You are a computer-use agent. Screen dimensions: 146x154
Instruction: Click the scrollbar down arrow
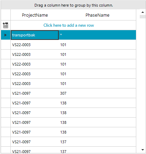pyautogui.click(x=143, y=150)
